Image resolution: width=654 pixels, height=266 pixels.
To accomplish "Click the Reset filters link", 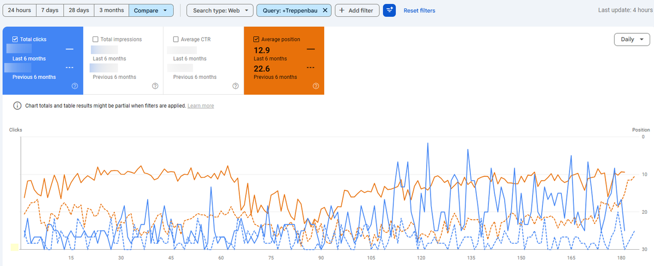I will tap(419, 11).
